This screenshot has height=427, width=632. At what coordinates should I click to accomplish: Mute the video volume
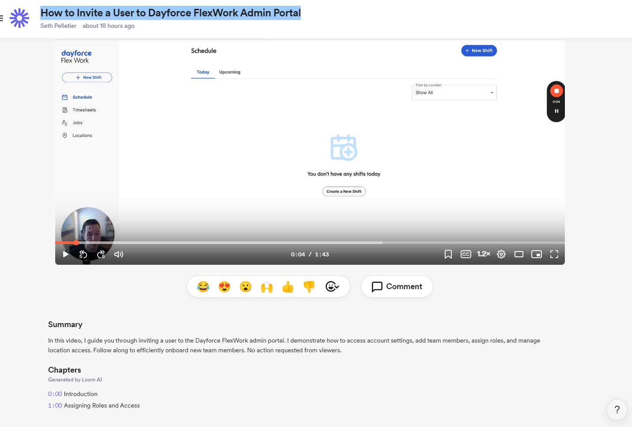point(119,254)
